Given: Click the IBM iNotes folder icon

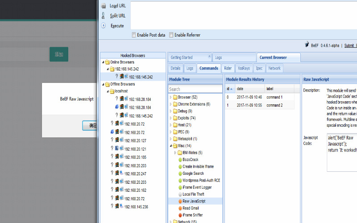Looking at the screenshot, I should click(x=180, y=153).
